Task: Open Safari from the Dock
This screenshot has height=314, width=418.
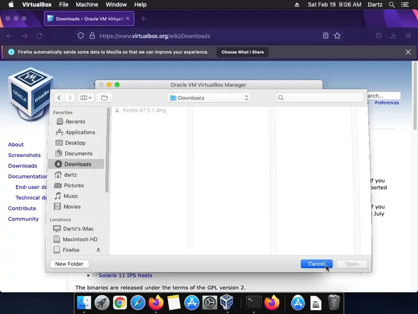Action: point(138,303)
